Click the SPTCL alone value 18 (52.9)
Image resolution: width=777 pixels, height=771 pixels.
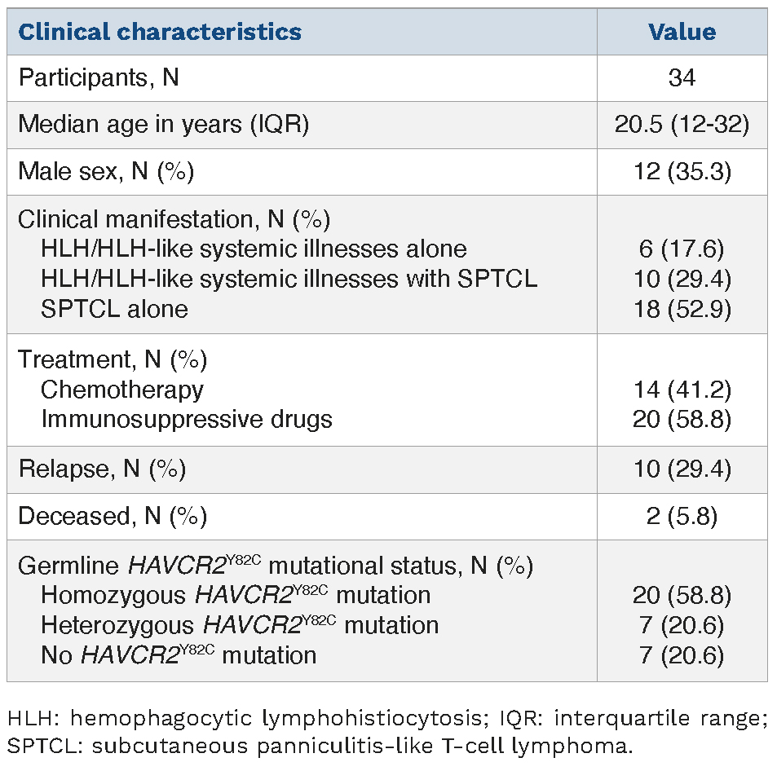click(682, 309)
